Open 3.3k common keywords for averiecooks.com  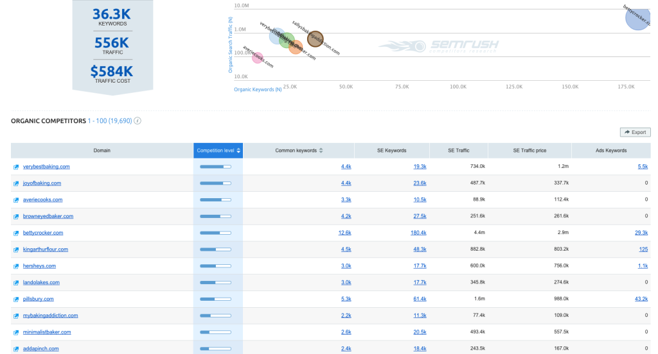(x=346, y=199)
